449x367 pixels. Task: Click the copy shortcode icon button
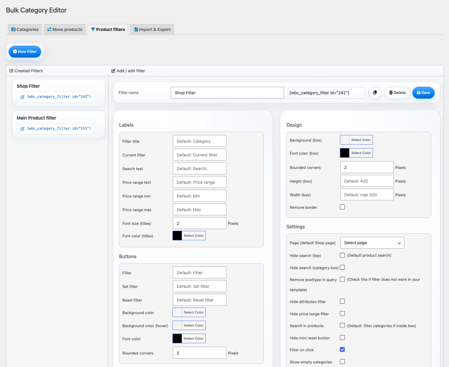click(375, 93)
